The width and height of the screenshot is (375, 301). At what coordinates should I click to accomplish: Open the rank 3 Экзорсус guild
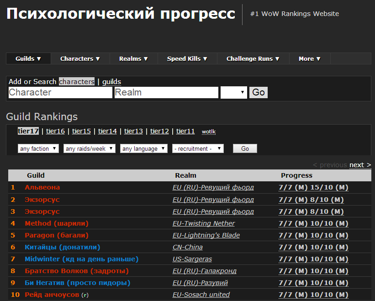pyautogui.click(x=42, y=211)
